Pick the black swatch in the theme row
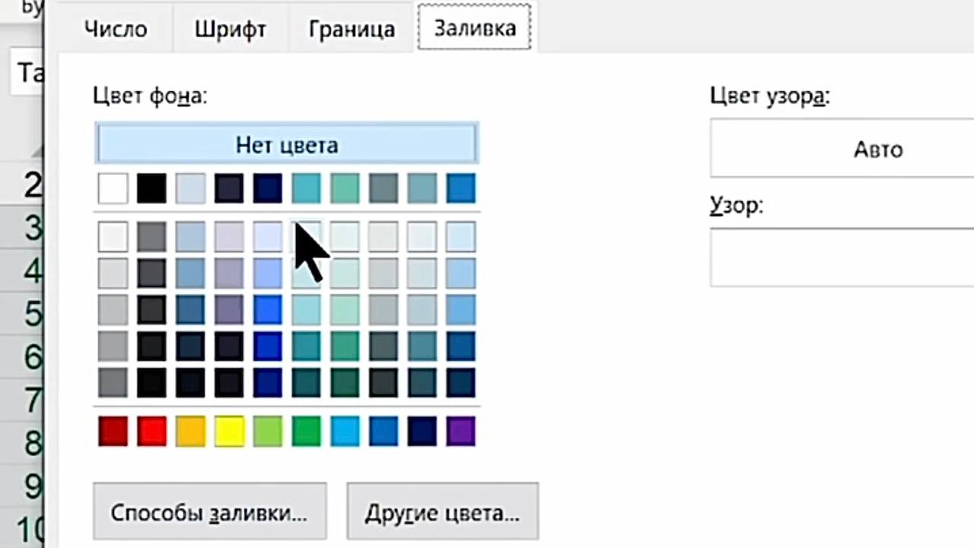The image size is (974, 548). click(151, 189)
